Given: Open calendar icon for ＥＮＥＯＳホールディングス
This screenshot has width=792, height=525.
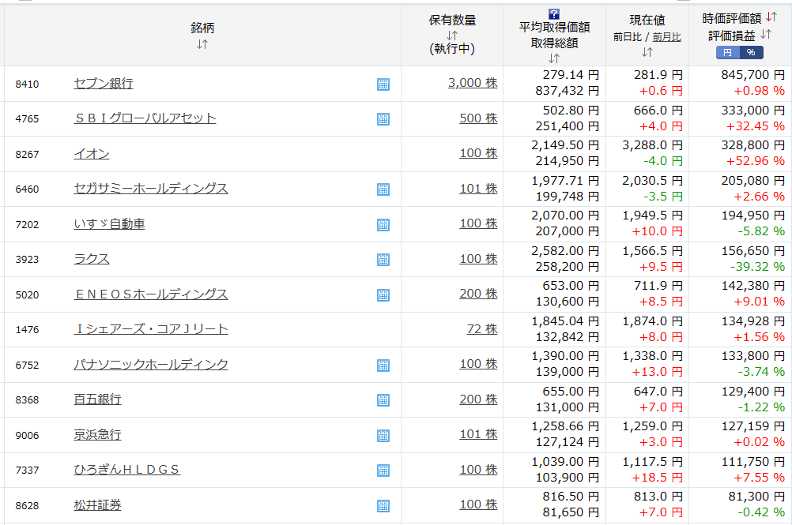Looking at the screenshot, I should (x=383, y=294).
